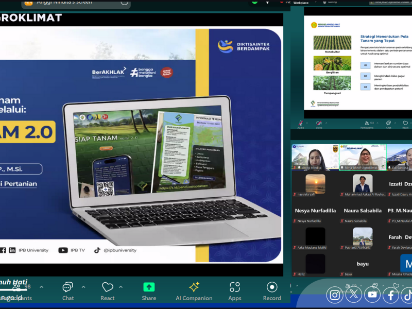Click the QR code on the phone image
The width and height of the screenshot is (412, 309).
pyautogui.click(x=106, y=188)
